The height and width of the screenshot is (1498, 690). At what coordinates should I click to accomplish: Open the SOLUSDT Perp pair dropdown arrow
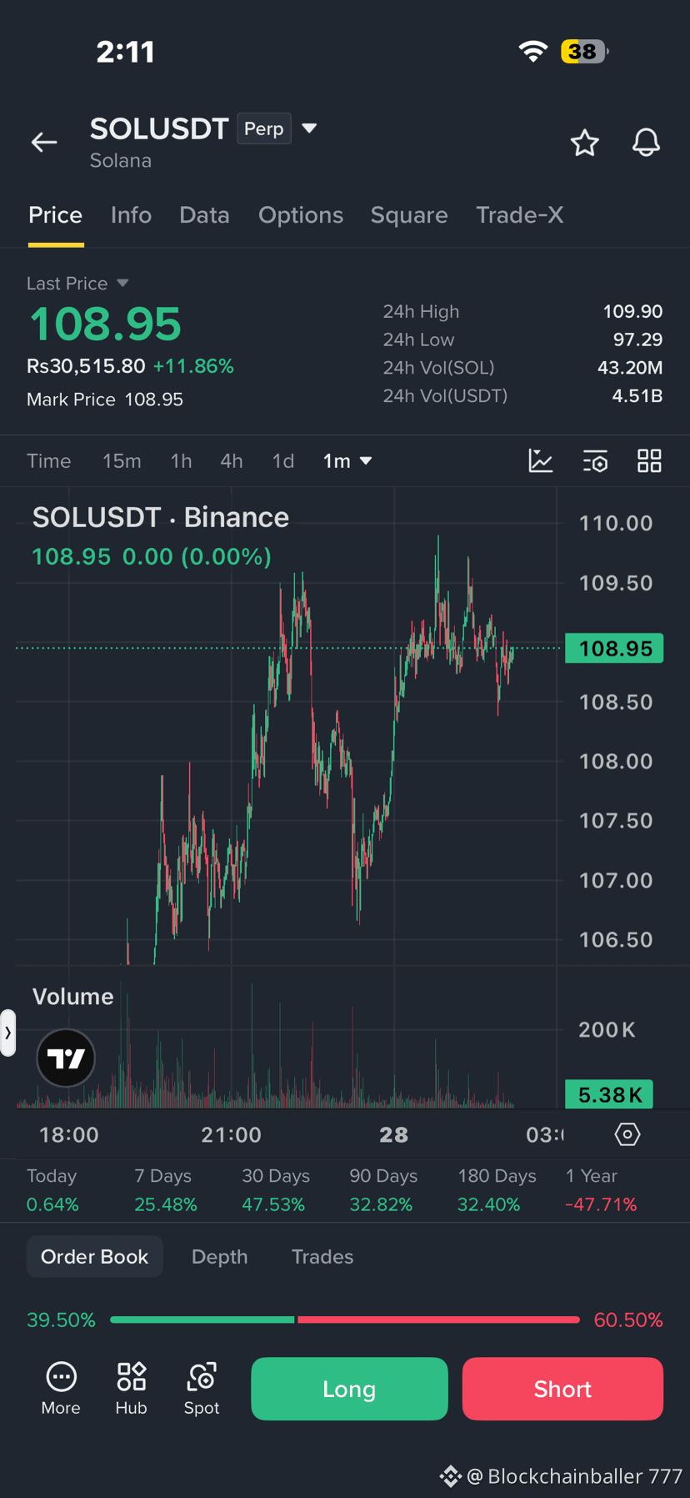[x=309, y=128]
